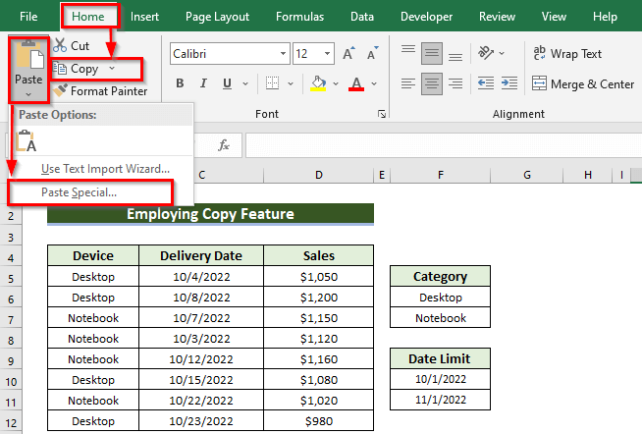Apply the yellow fill color
642x434 pixels.
[x=319, y=84]
